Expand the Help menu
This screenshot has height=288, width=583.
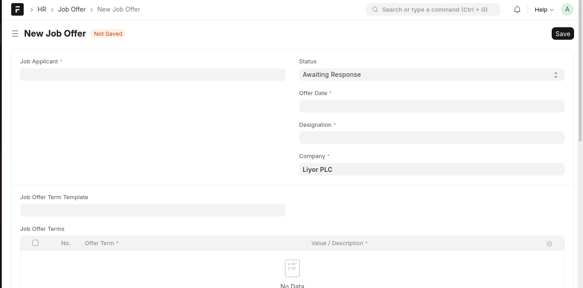pos(544,9)
